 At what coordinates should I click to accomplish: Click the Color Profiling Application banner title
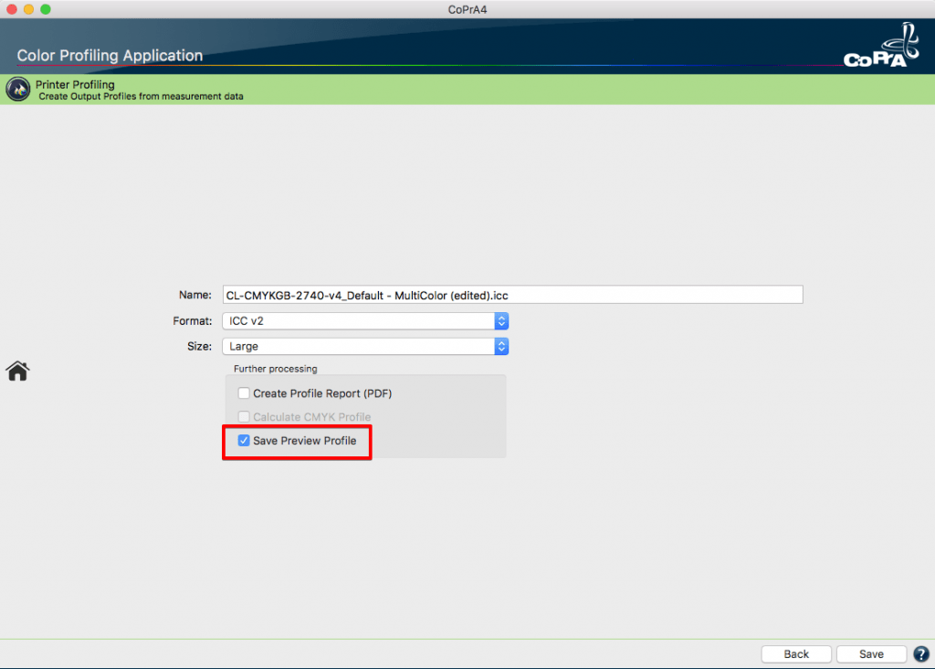(110, 56)
